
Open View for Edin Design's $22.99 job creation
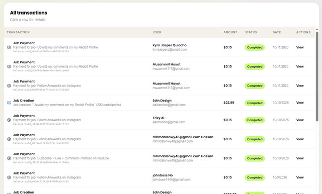300,103
